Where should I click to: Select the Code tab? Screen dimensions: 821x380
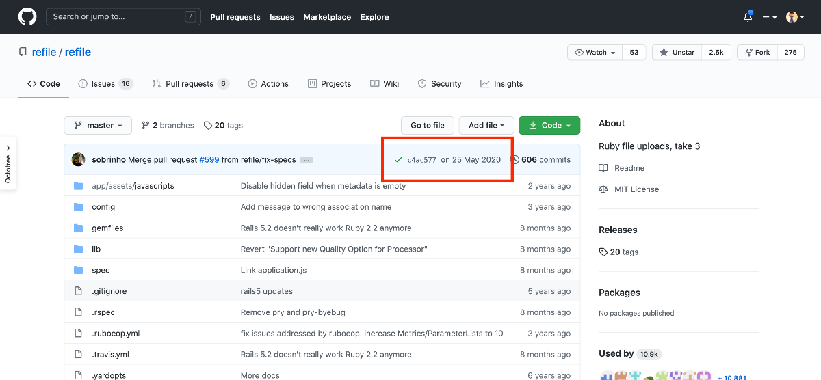click(44, 83)
